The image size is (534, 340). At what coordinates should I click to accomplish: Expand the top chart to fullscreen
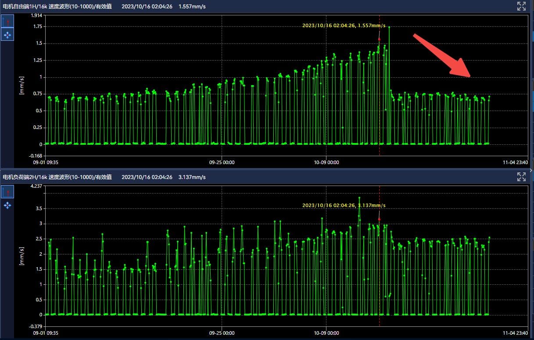(521, 6)
